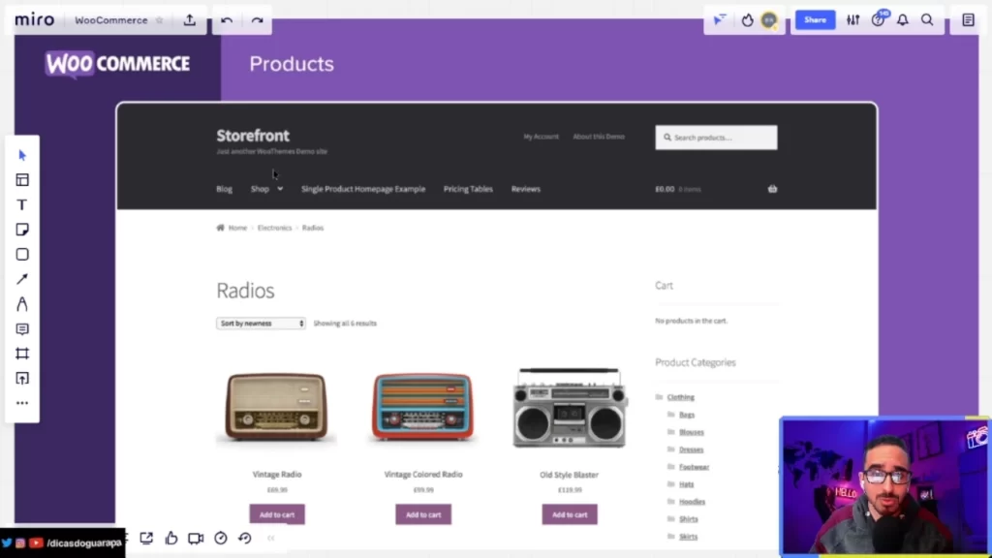Open the Clothing category

(x=681, y=397)
